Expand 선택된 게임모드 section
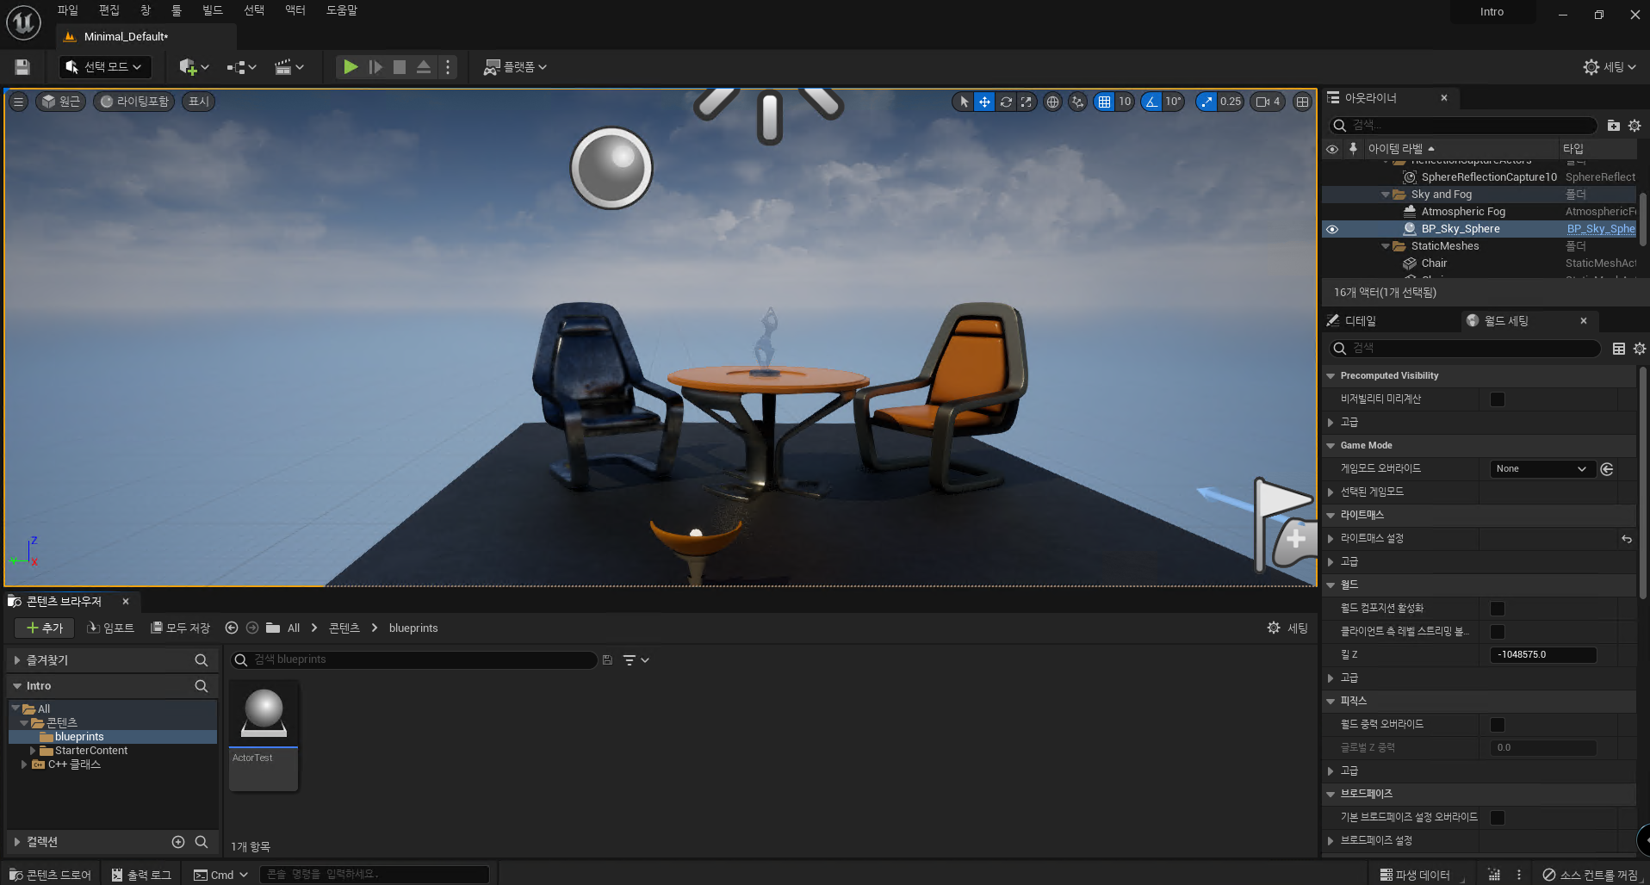Image resolution: width=1650 pixels, height=885 pixels. 1331,492
